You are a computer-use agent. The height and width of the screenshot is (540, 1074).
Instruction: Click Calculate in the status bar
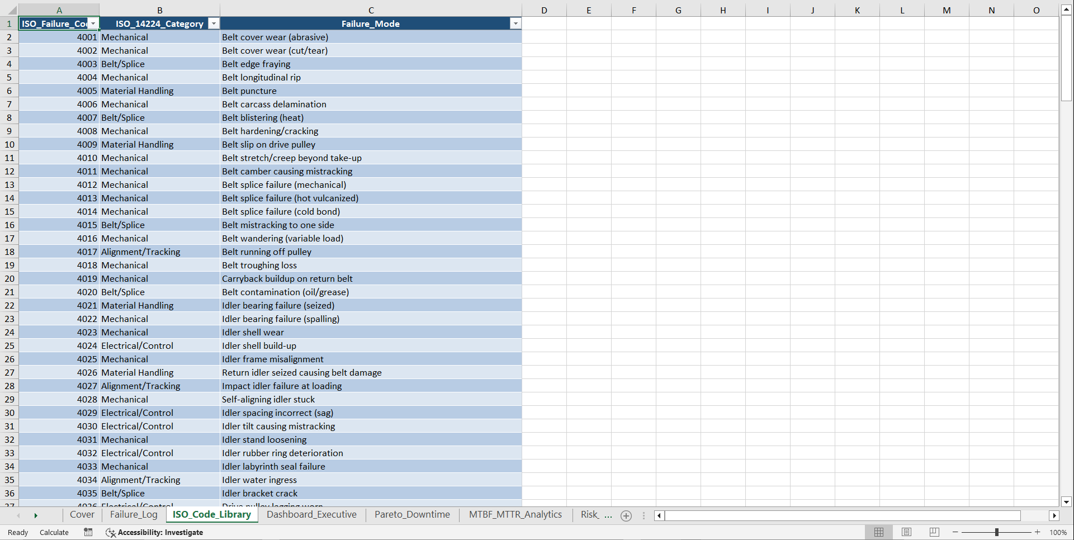[54, 532]
